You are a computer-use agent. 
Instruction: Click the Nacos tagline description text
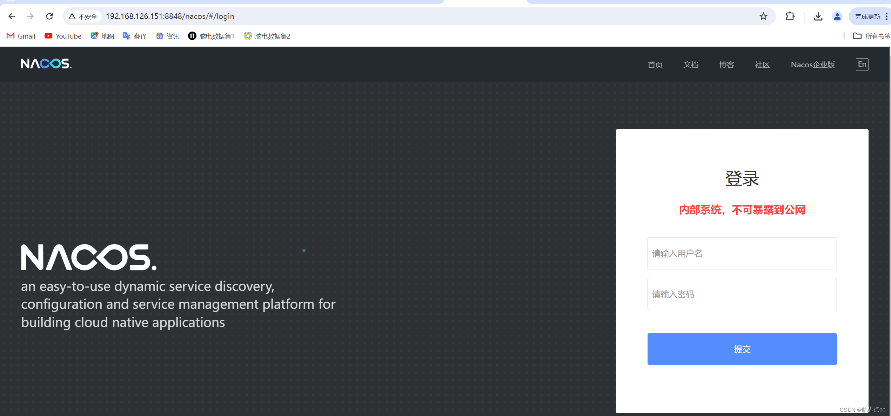click(x=178, y=304)
